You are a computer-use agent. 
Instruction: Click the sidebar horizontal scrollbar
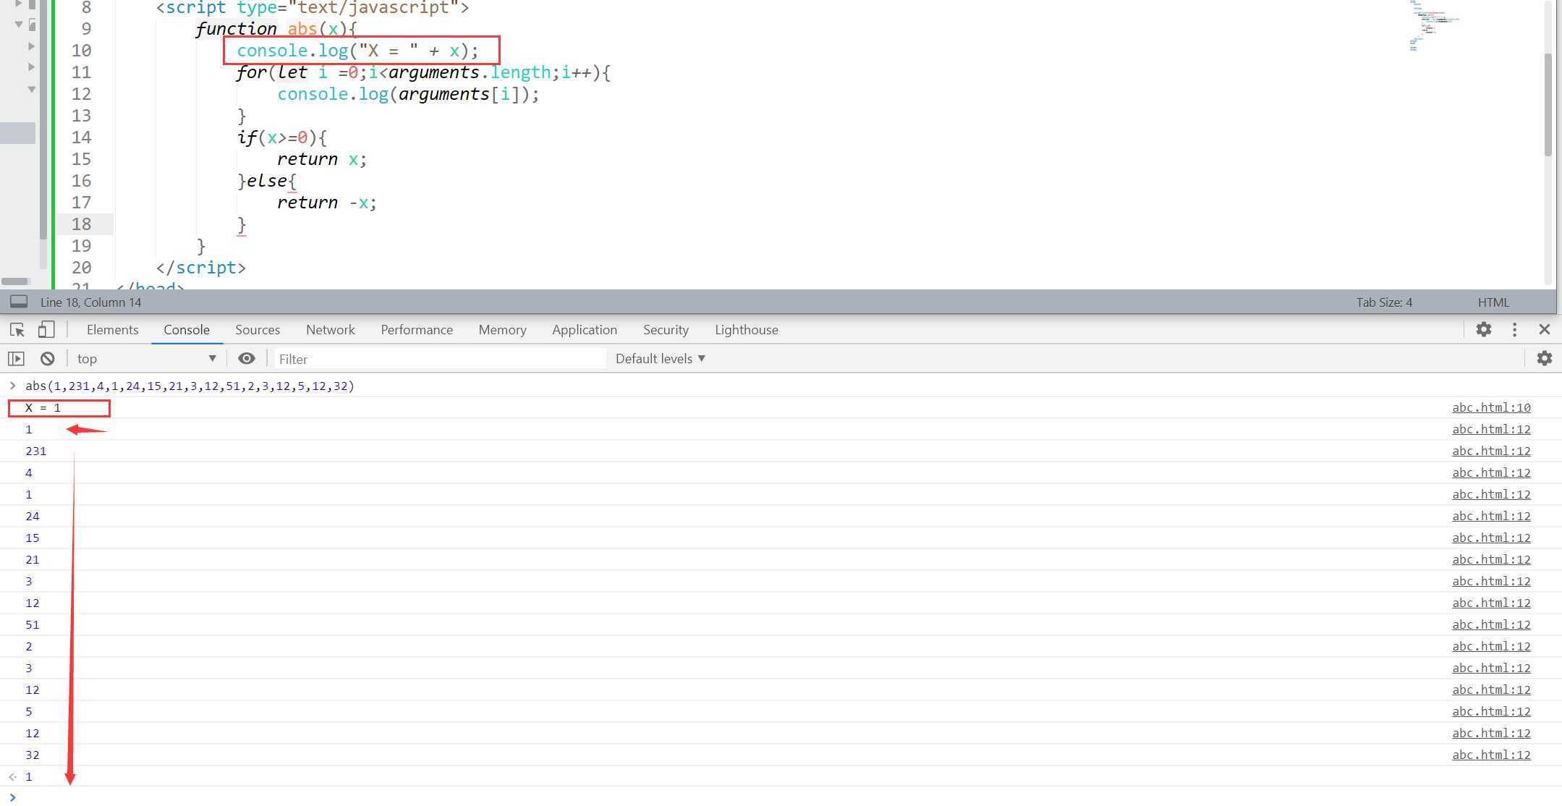click(x=15, y=281)
